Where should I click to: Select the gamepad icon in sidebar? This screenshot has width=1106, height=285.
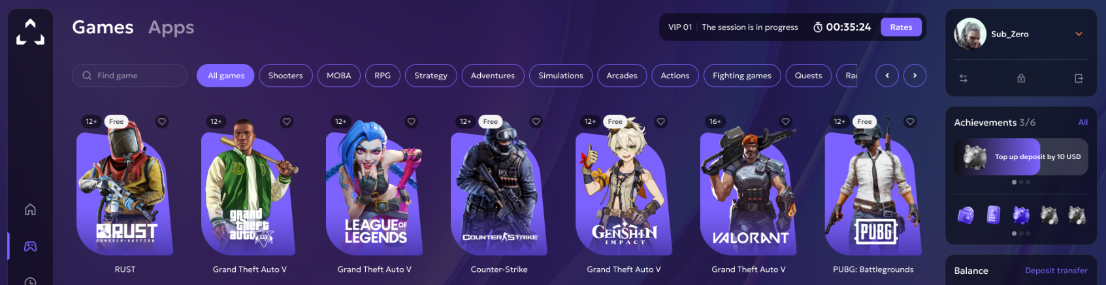[x=30, y=247]
